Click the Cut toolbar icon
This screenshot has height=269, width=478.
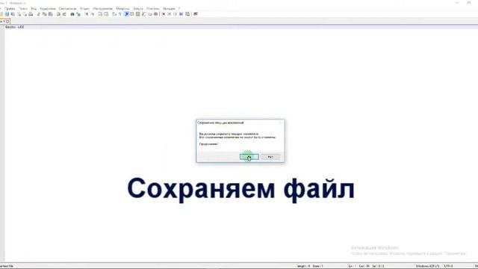[x=38, y=14]
